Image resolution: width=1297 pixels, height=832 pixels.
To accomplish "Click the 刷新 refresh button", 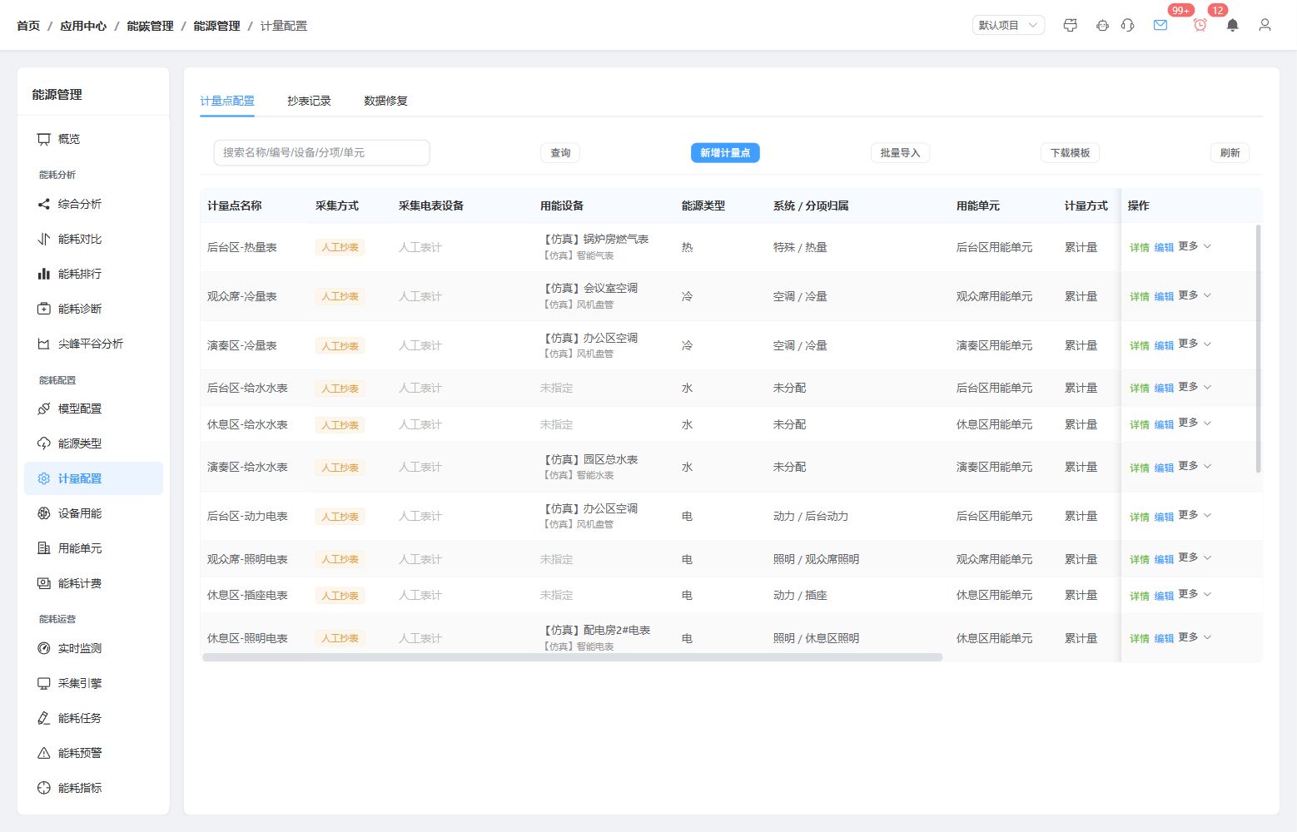I will 1230,153.
